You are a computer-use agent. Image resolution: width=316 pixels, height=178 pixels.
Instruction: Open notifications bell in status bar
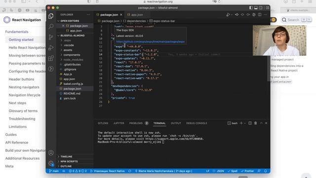click(266, 171)
